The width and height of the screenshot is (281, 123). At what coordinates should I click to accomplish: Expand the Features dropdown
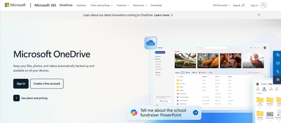[123, 5]
